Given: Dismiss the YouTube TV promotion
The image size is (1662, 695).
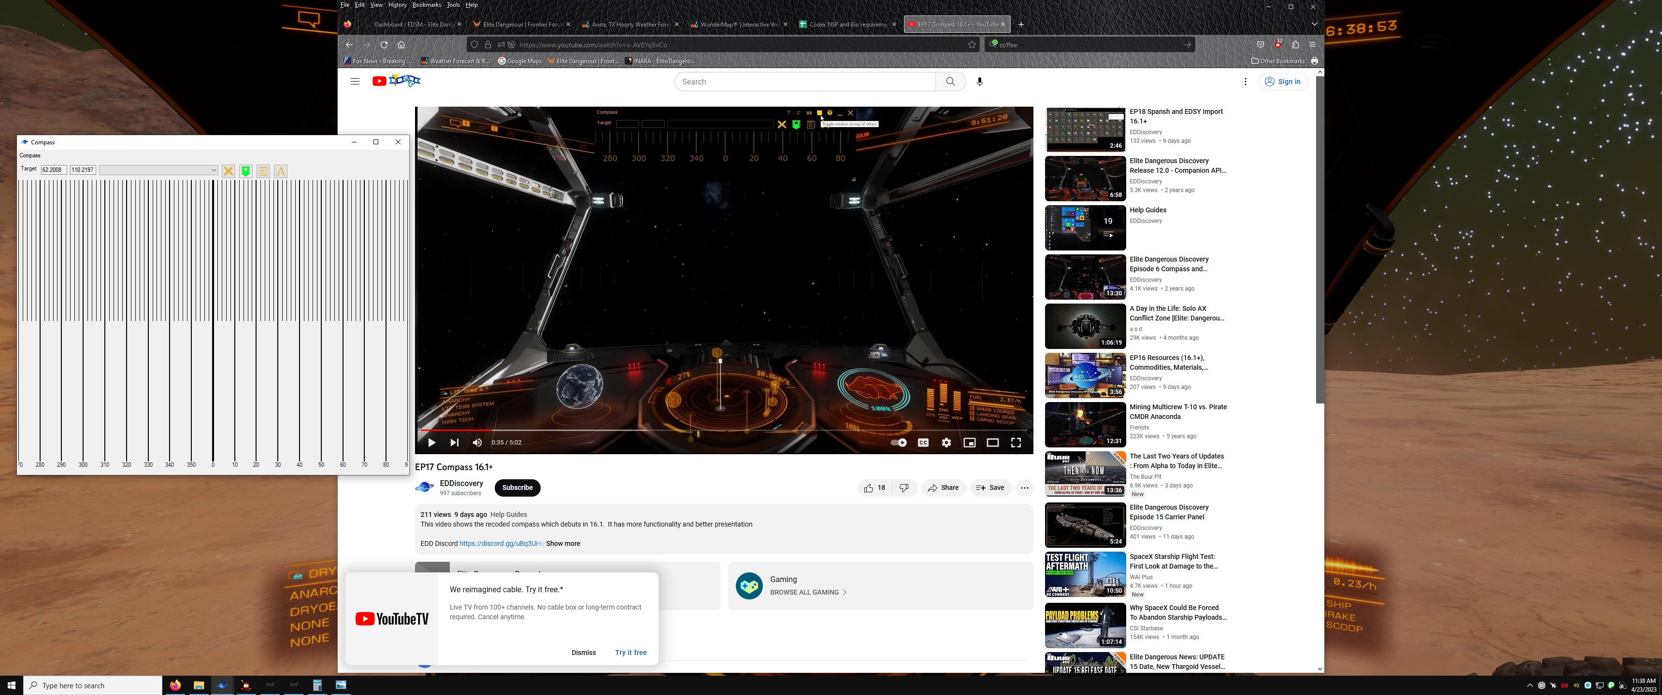Looking at the screenshot, I should [x=583, y=653].
